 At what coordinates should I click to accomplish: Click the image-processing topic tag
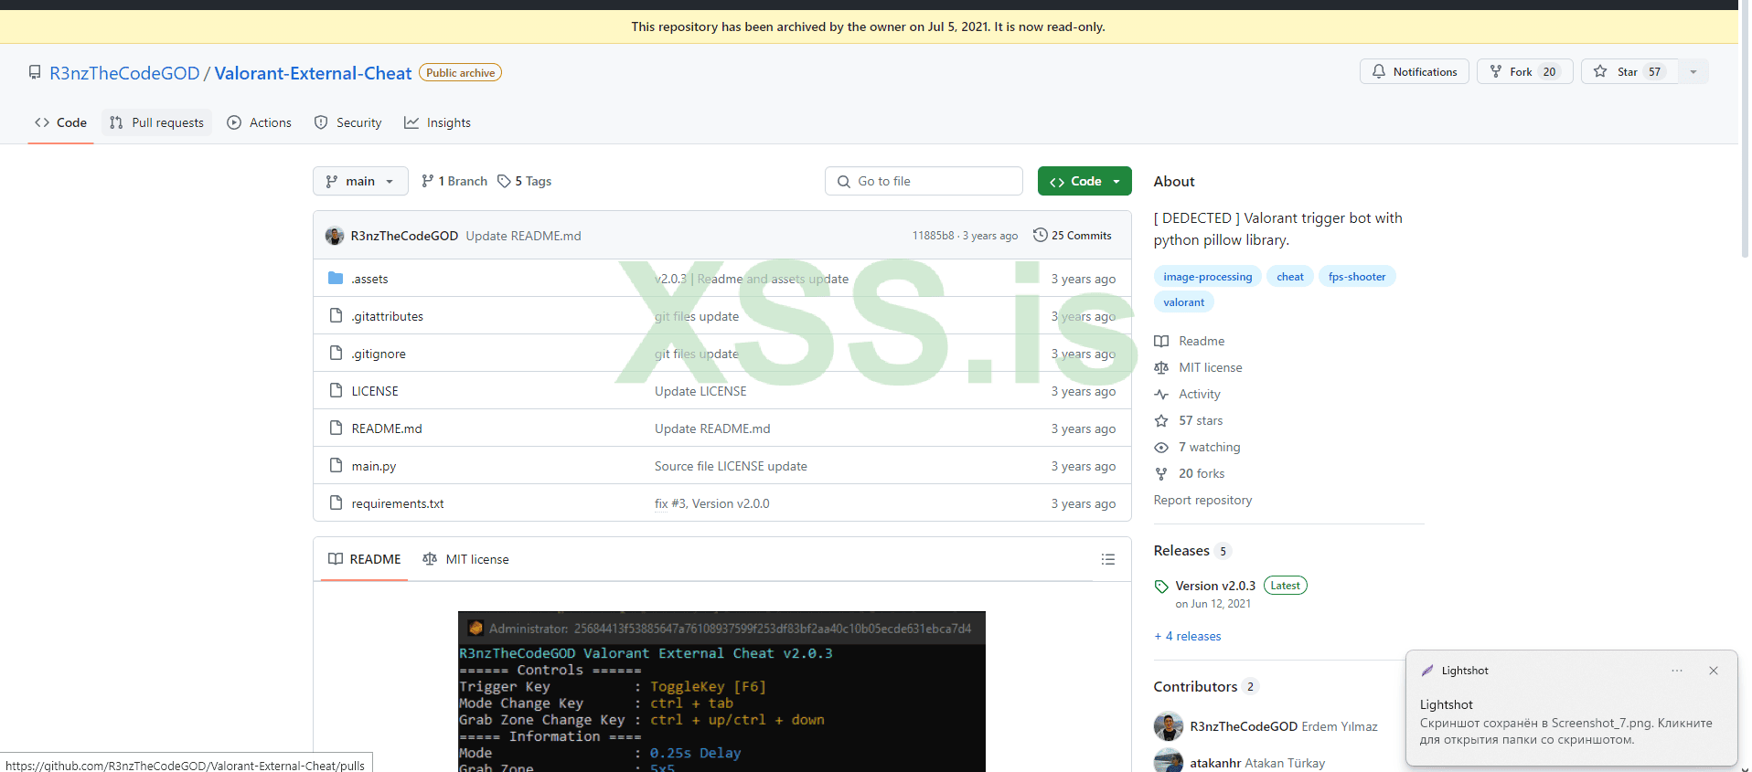[x=1208, y=277]
